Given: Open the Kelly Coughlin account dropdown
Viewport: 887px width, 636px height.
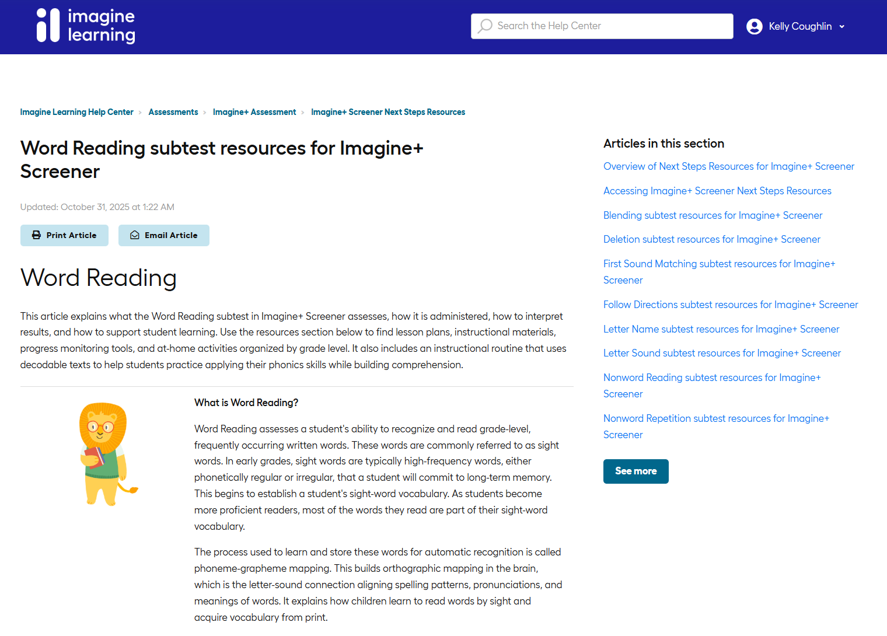Looking at the screenshot, I should tap(800, 26).
